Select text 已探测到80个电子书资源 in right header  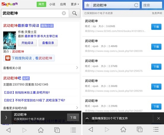click(x=98, y=13)
